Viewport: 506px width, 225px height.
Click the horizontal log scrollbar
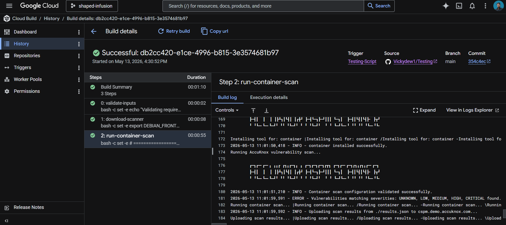point(219,224)
